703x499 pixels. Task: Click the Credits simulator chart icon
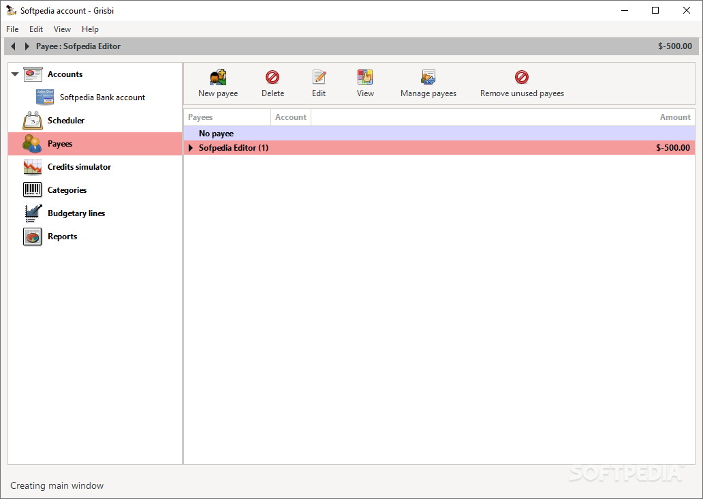[x=32, y=167]
